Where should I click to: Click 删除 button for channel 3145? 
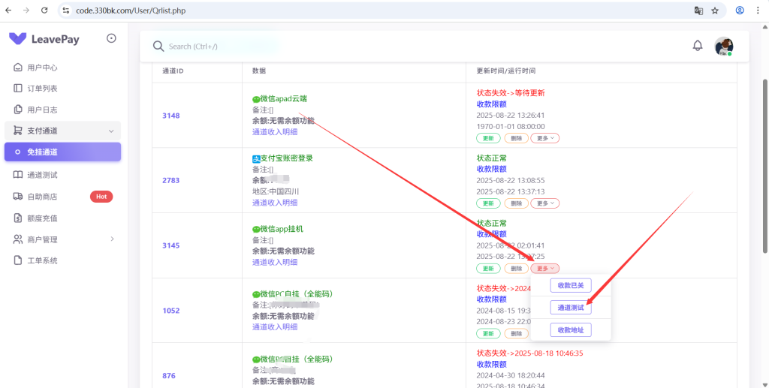(517, 269)
